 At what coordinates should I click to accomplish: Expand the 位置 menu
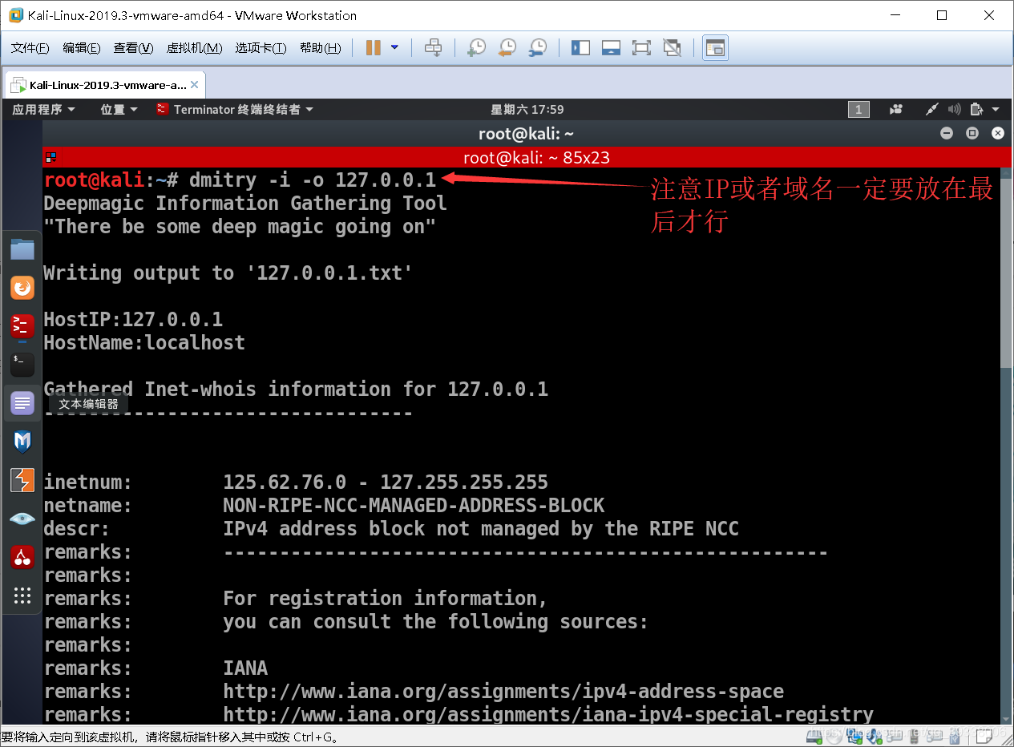(x=119, y=109)
